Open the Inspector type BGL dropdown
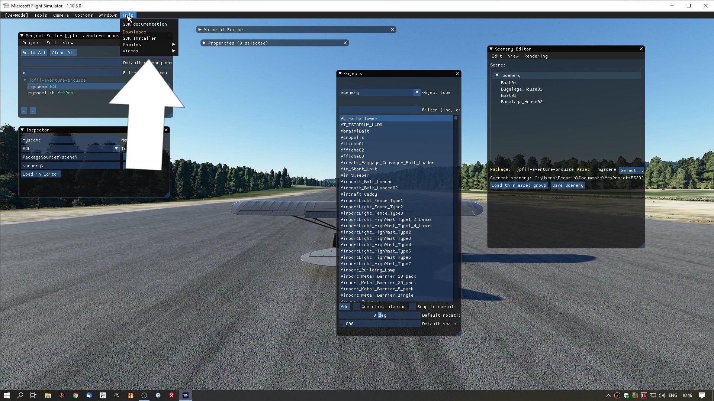The width and height of the screenshot is (714, 401). (116, 149)
